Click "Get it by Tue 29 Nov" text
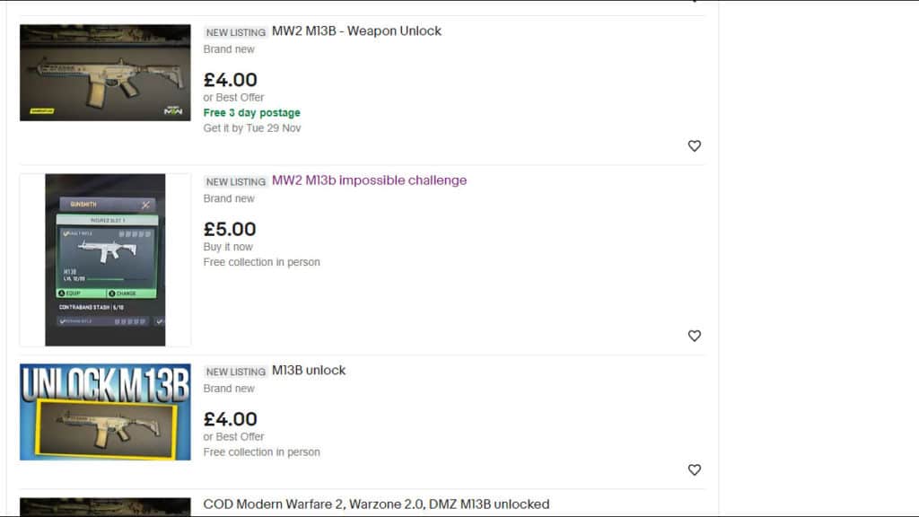The width and height of the screenshot is (919, 517). tap(252, 128)
